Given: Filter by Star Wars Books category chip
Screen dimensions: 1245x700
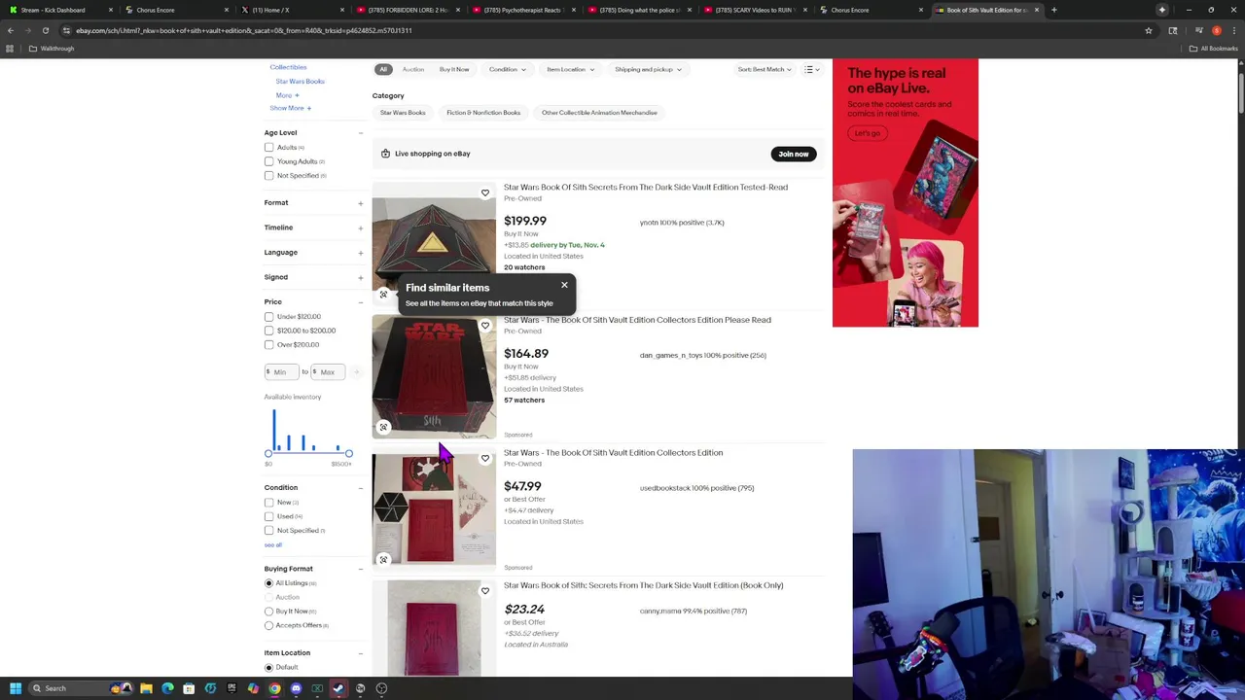Looking at the screenshot, I should pos(403,113).
